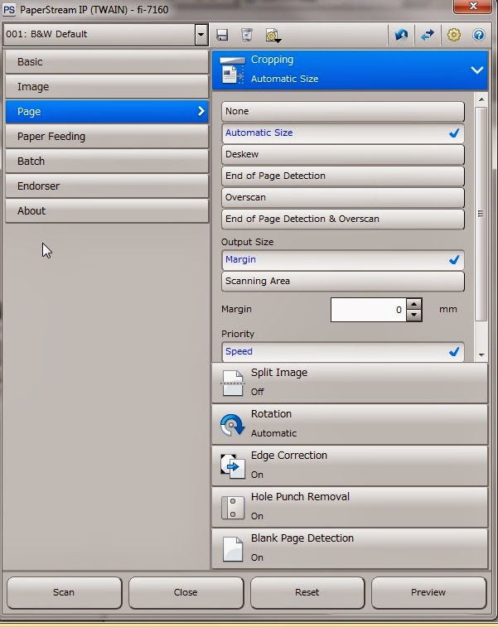The height and width of the screenshot is (627, 498).
Task: Click the Scan button
Action: [x=64, y=592]
